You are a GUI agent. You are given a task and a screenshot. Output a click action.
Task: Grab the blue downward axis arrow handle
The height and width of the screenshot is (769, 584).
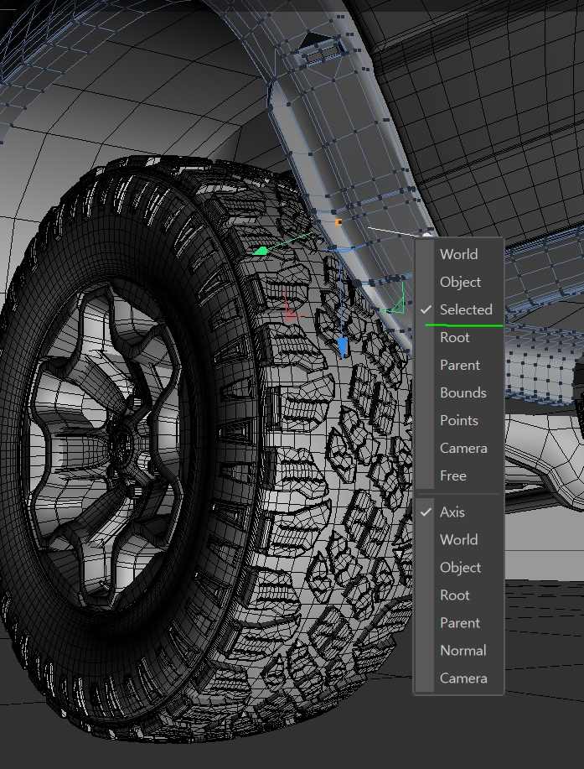(342, 347)
